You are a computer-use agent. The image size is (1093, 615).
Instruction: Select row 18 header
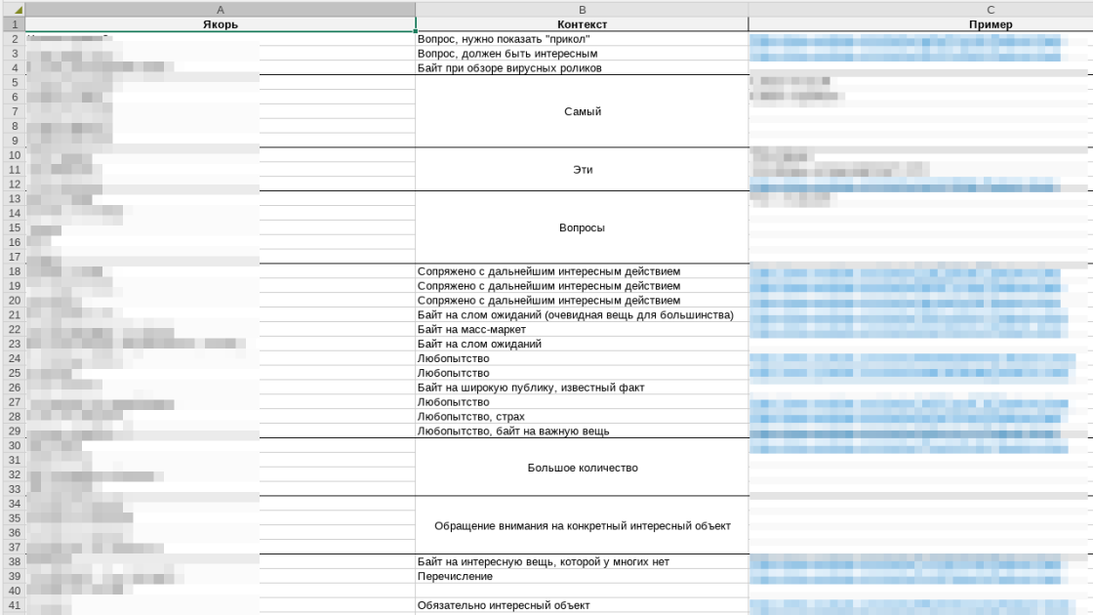[14, 271]
